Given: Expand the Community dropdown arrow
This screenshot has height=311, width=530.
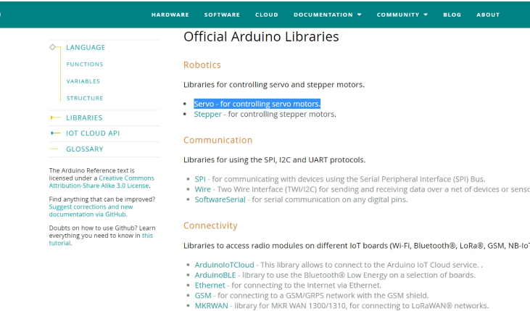Looking at the screenshot, I should [426, 15].
